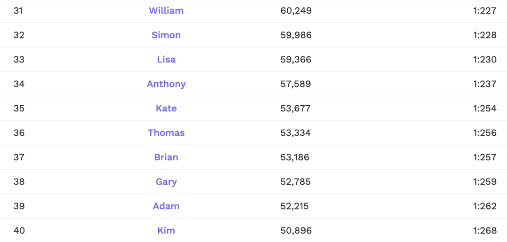Viewport: 507px width, 242px height.
Task: Open the Kate name link
Action: pos(166,108)
